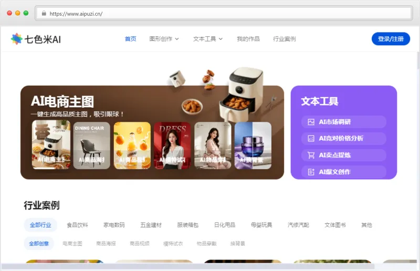
Task: Click the 登录/注册 button
Action: click(391, 39)
